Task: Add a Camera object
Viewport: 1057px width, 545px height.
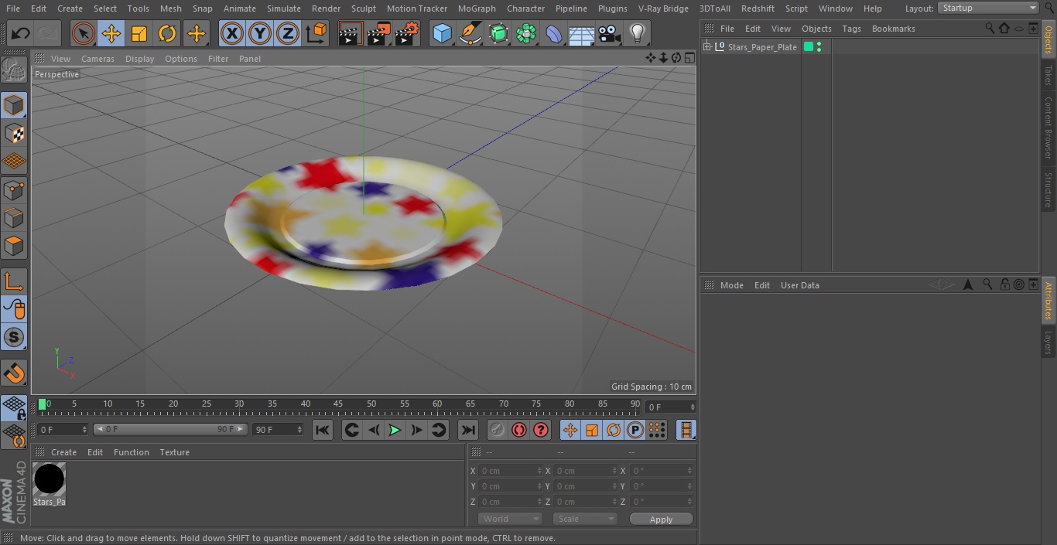Action: tap(610, 33)
